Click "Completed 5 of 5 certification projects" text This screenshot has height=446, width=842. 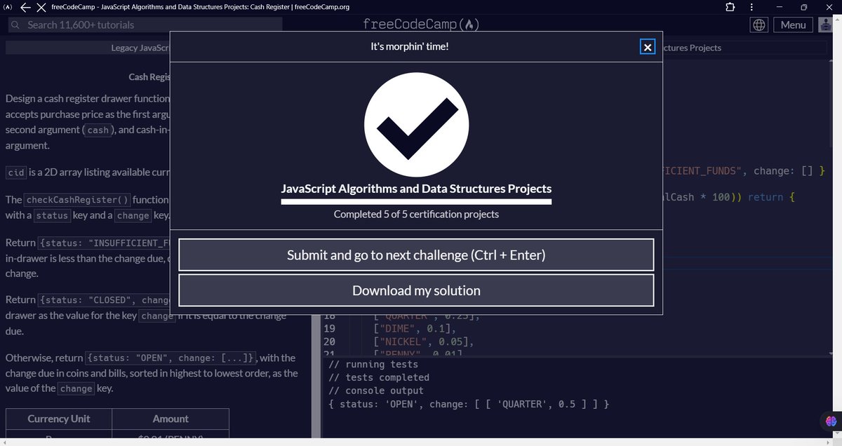point(416,214)
